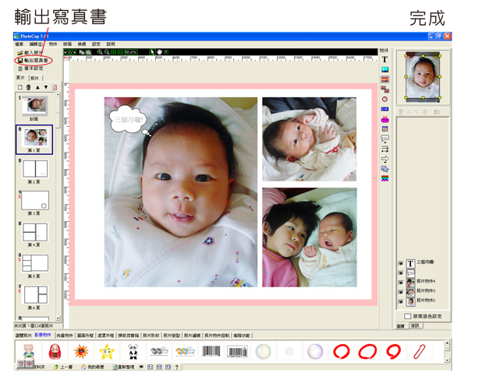
Task: Open the 物件 menu
Action: click(x=53, y=44)
